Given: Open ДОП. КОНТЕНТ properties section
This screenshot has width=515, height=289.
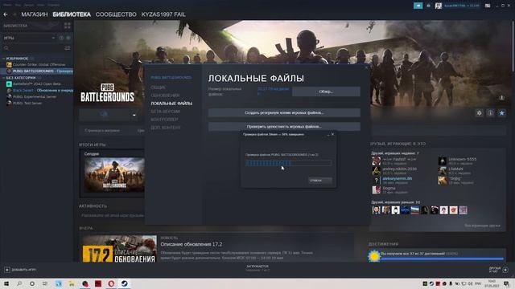Looking at the screenshot, I should (x=166, y=128).
